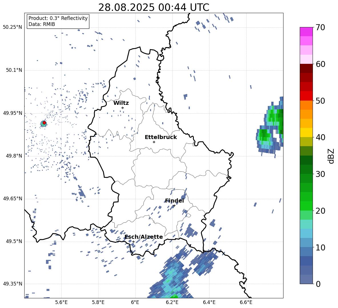Click the magenta top colorbar segment
338x308 pixels.
pyautogui.click(x=306, y=32)
